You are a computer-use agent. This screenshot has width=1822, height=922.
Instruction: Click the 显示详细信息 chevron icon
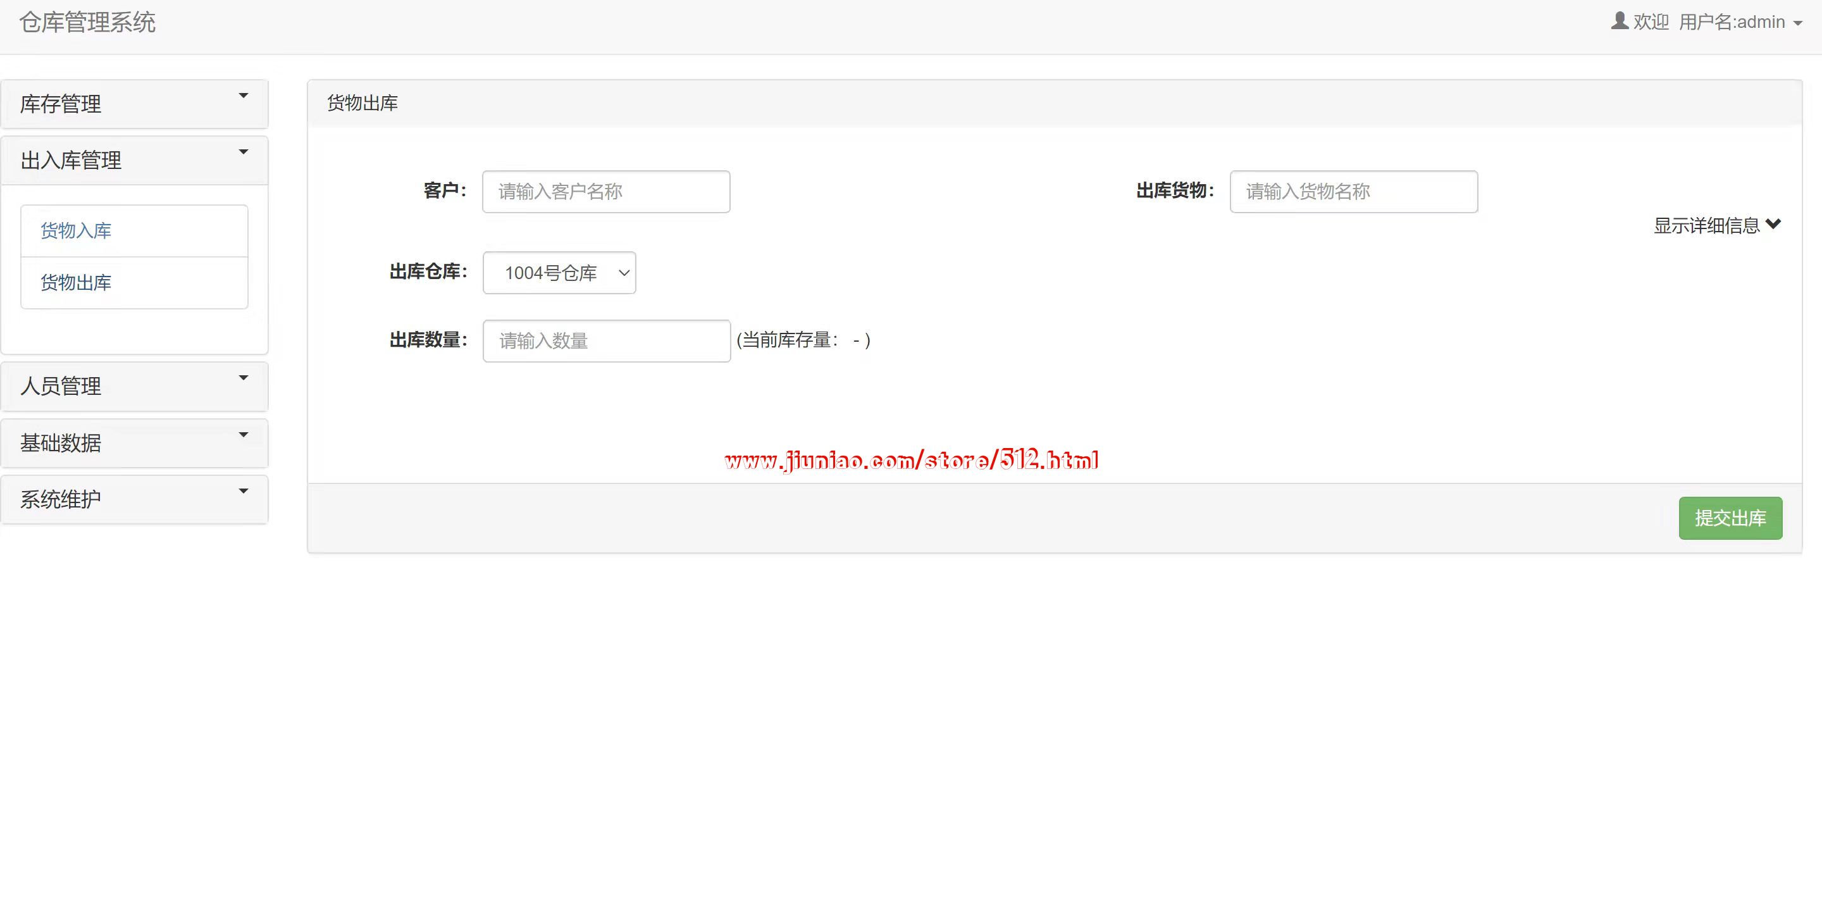(1773, 224)
